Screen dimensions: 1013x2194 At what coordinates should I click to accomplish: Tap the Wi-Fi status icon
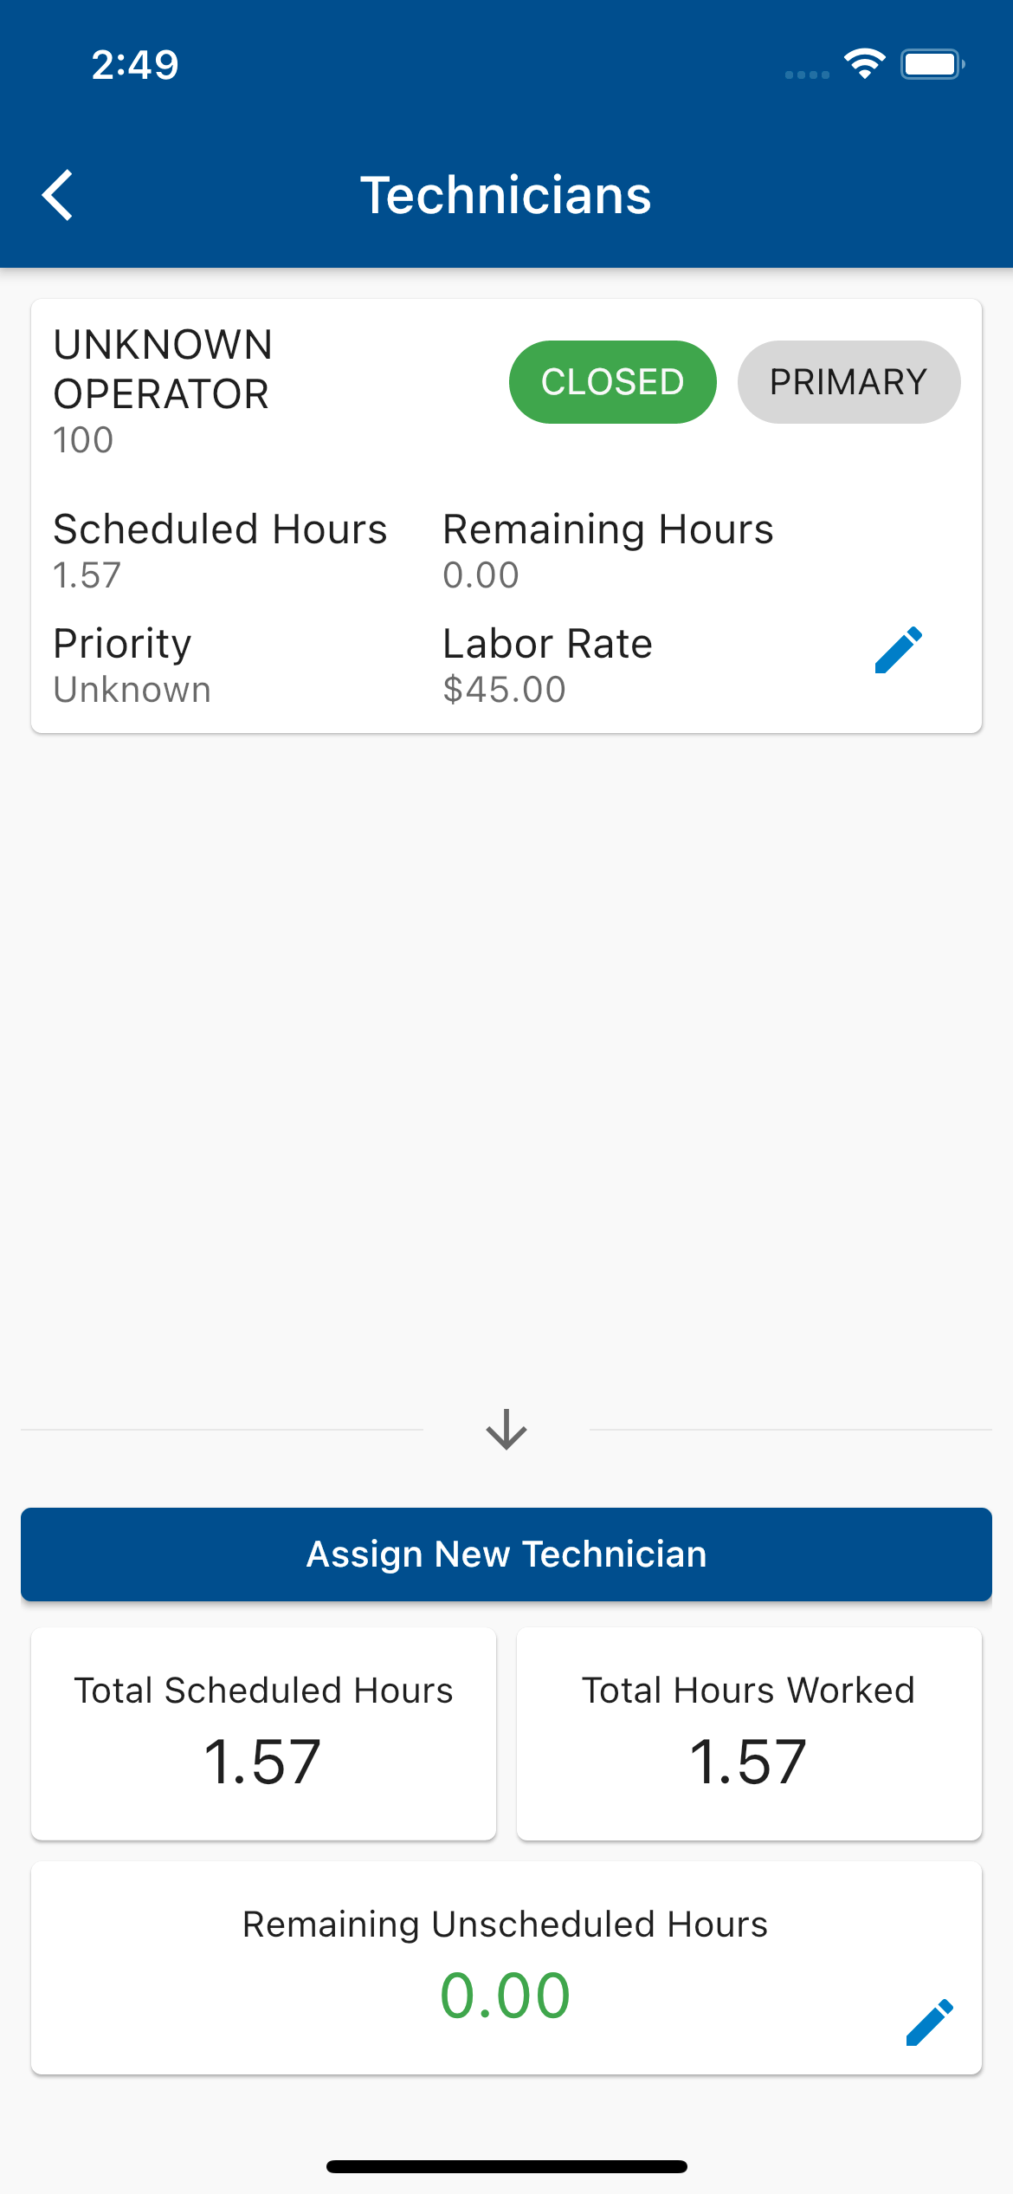coord(864,64)
